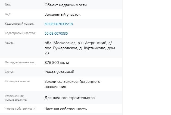Click the Земельный участок value
The width and height of the screenshot is (171, 115).
click(x=63, y=14)
